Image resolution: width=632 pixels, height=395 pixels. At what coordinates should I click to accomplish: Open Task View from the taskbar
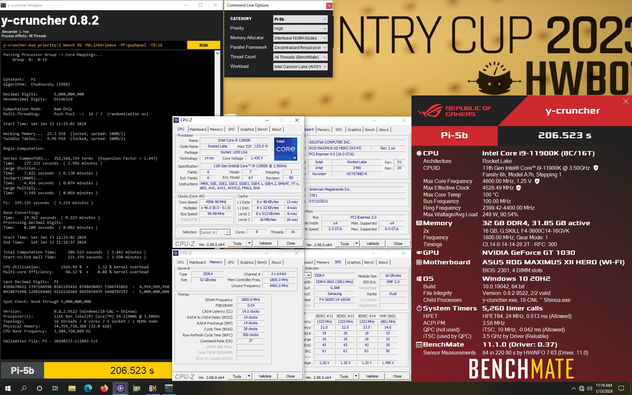[x=55, y=388]
